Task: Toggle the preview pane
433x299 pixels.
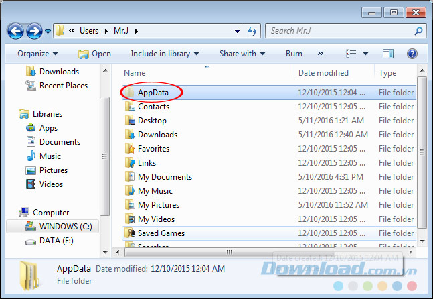Action: pos(388,54)
